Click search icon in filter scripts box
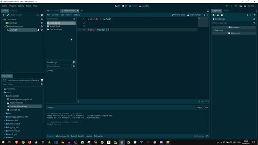 tap(74, 19)
